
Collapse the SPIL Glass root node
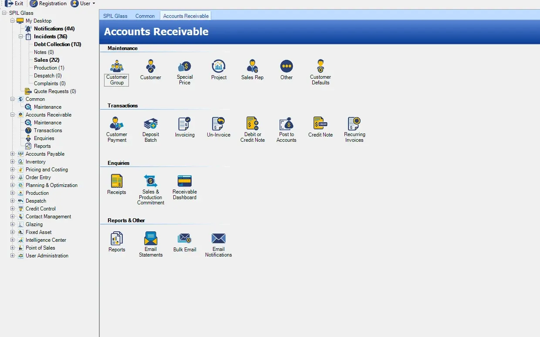pos(4,13)
